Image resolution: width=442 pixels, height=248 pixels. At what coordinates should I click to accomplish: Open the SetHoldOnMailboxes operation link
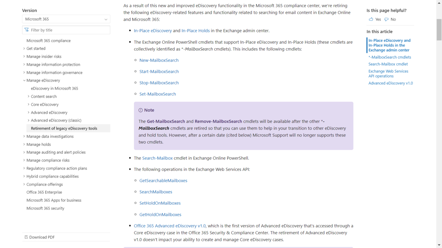160,203
